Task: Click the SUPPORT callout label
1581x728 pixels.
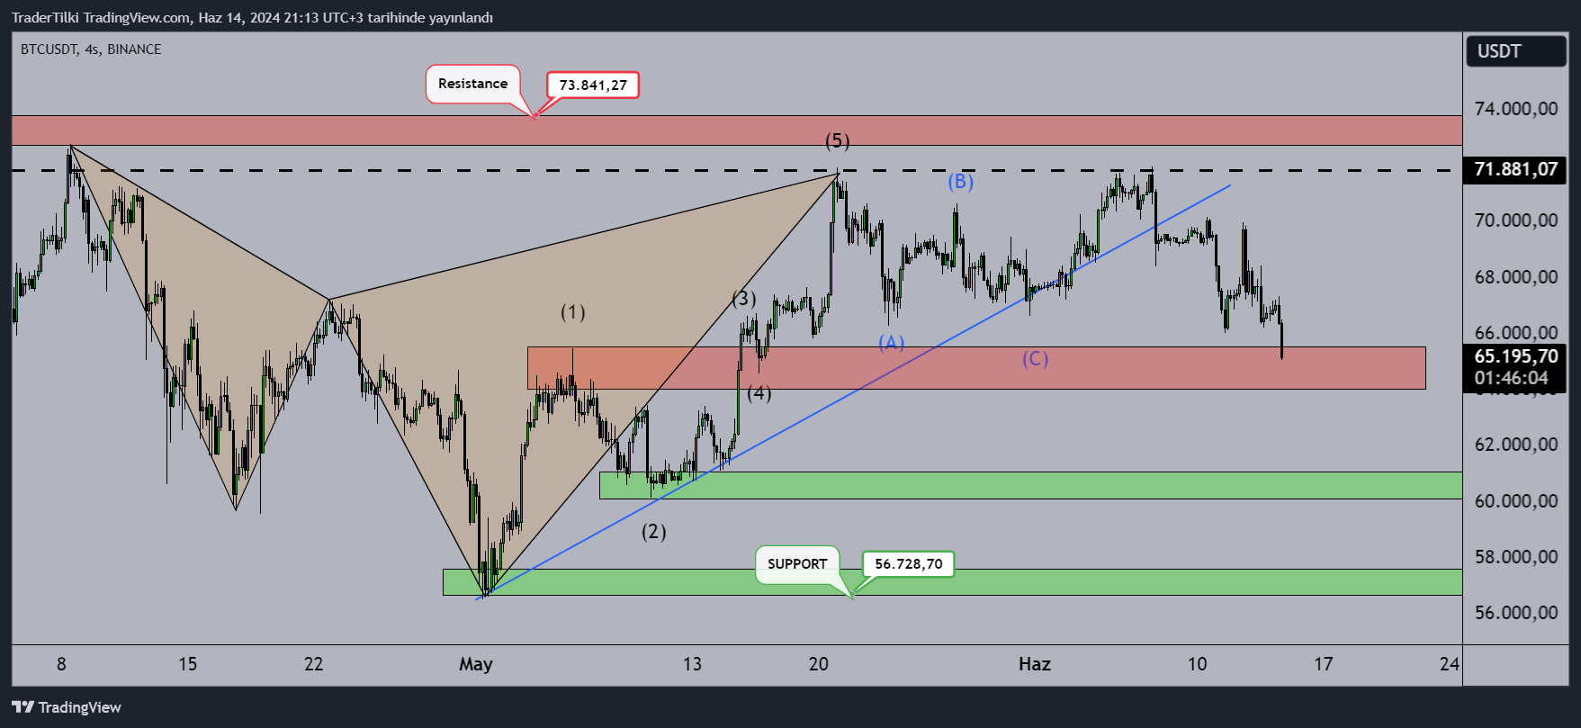Action: point(797,564)
